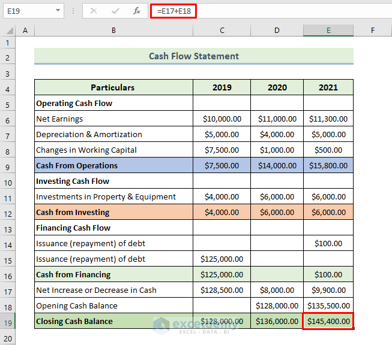Select Closing Cash Balance 2021 $145,400.00

[328, 321]
